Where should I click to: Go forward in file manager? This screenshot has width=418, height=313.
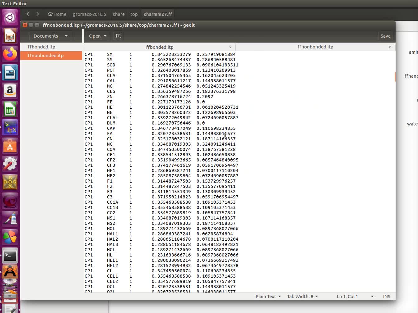38,14
